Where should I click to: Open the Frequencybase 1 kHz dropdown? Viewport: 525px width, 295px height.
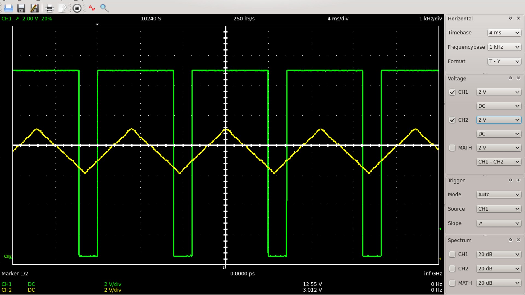point(504,47)
